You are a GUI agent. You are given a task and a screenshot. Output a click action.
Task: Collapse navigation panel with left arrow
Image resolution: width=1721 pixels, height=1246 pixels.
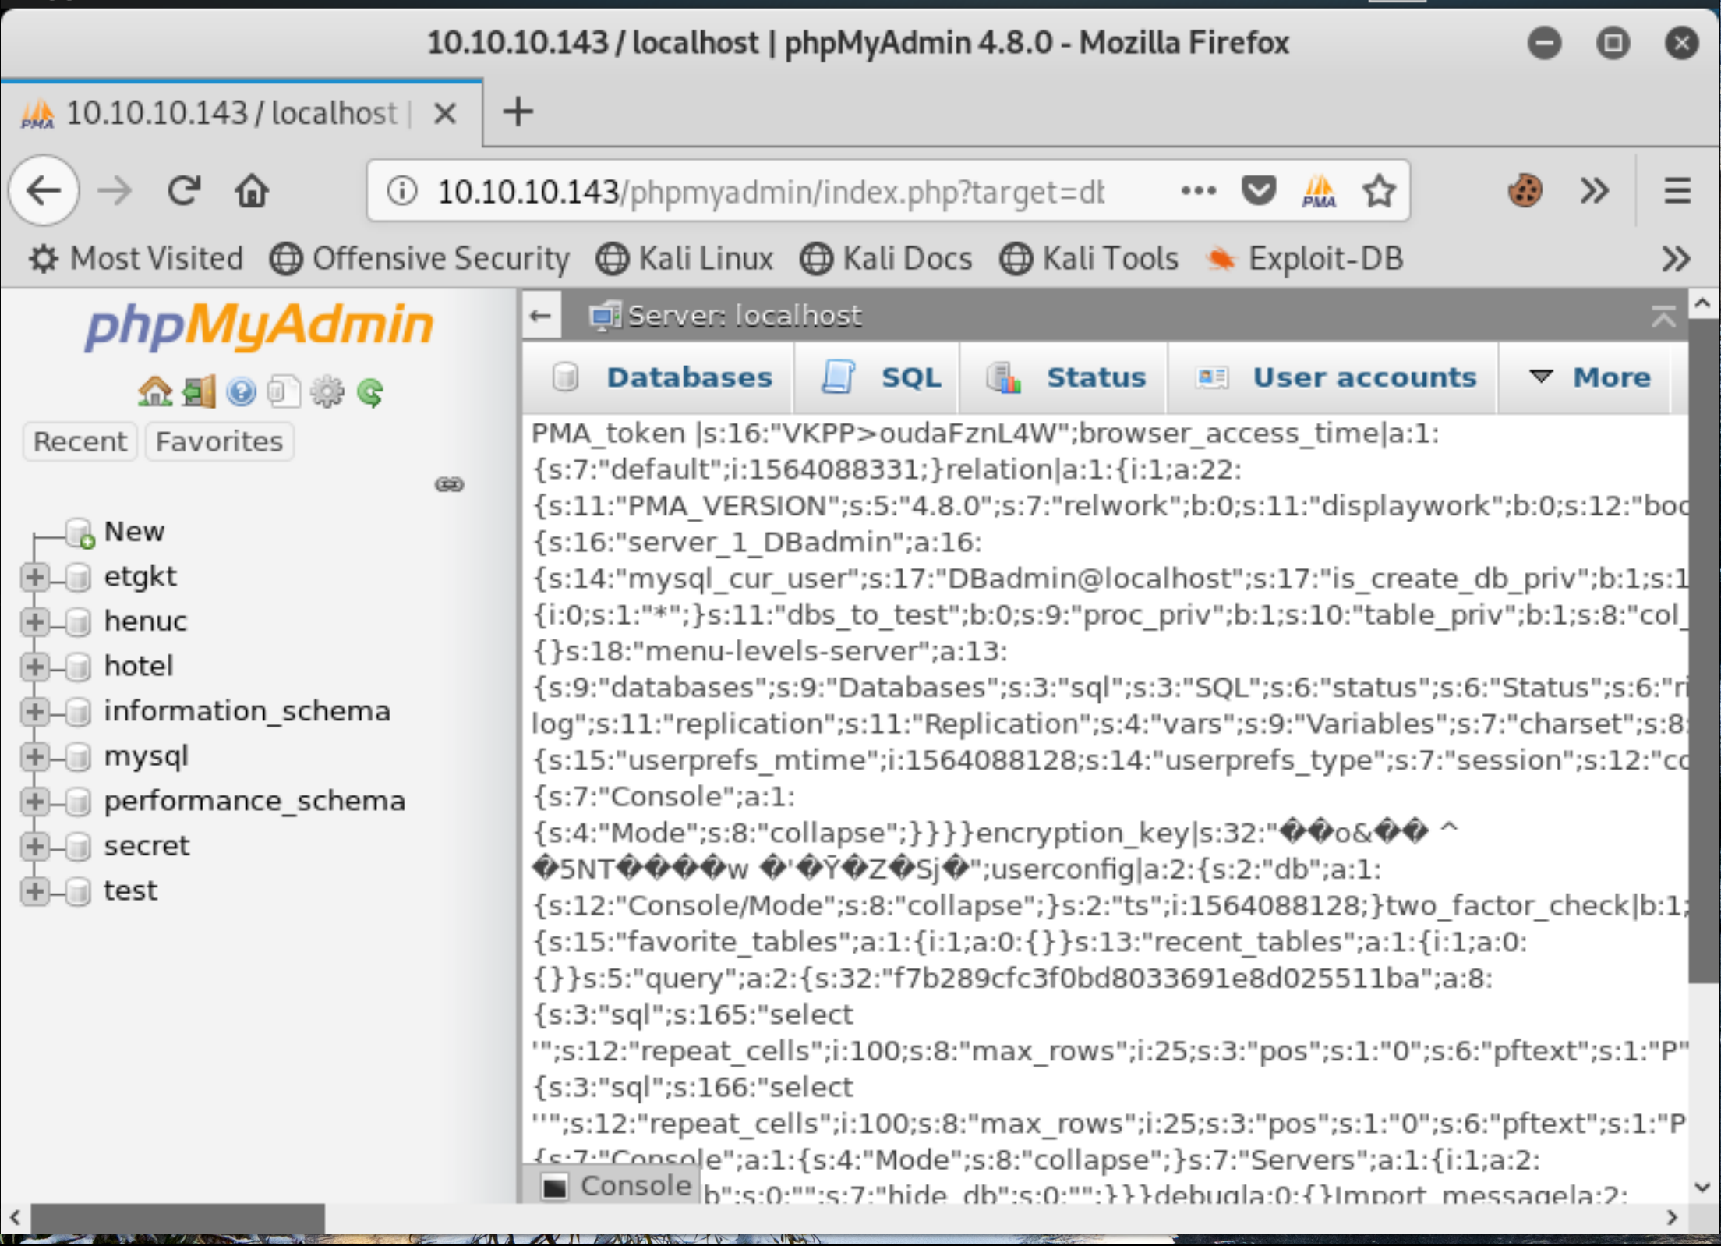coord(540,316)
